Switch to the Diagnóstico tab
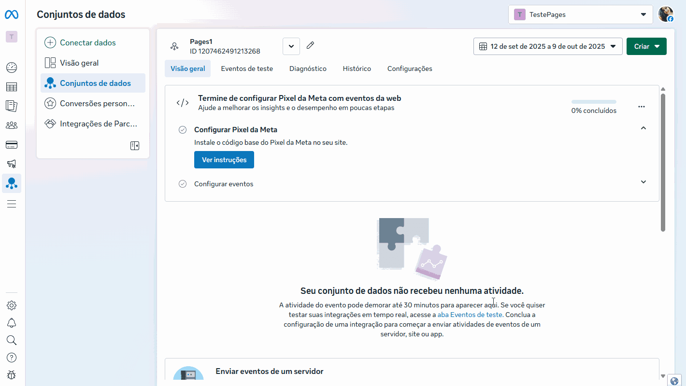Image resolution: width=686 pixels, height=386 pixels. point(308,69)
